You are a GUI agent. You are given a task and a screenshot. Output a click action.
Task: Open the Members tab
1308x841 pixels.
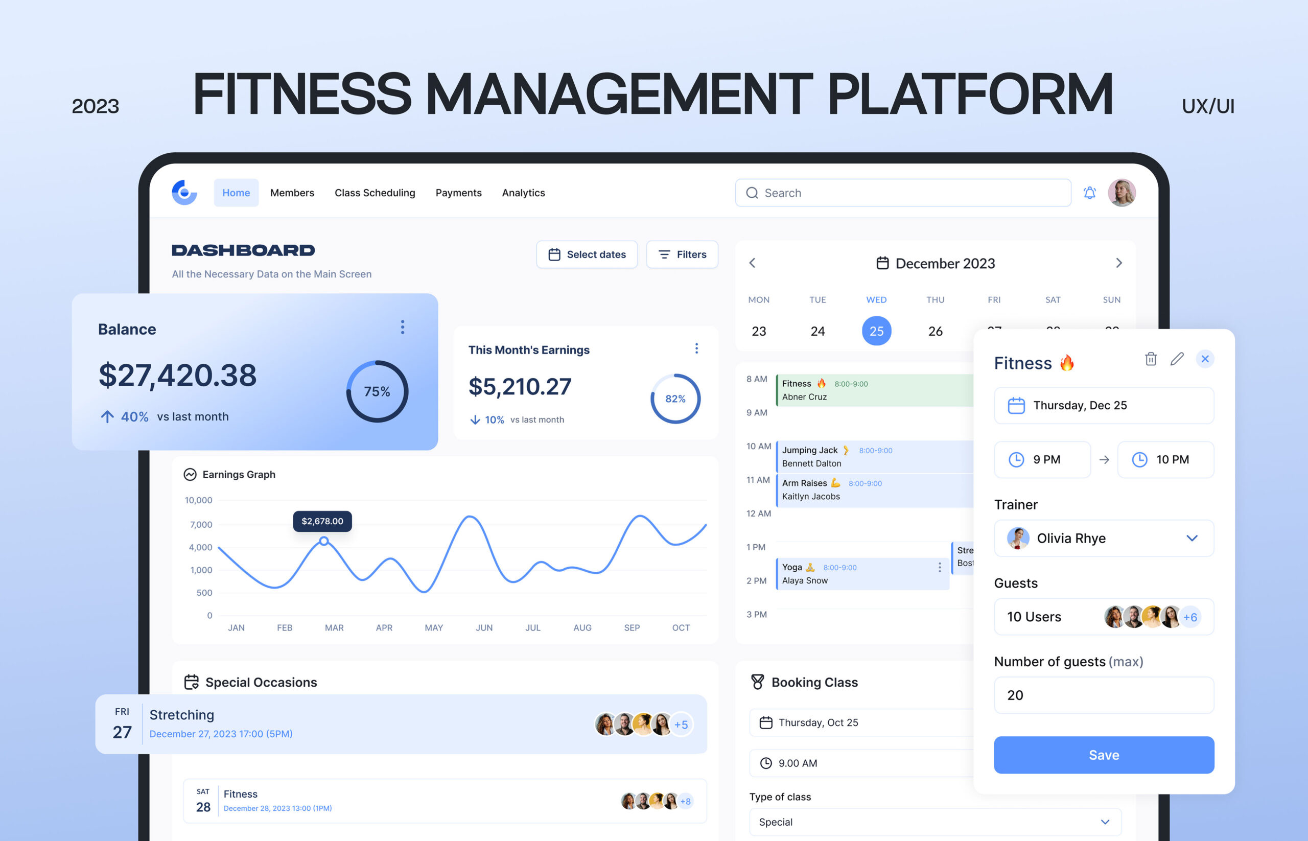292,193
